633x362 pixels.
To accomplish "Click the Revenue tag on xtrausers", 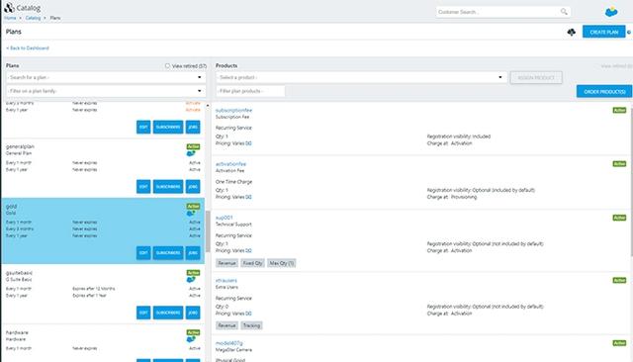I will (226, 325).
